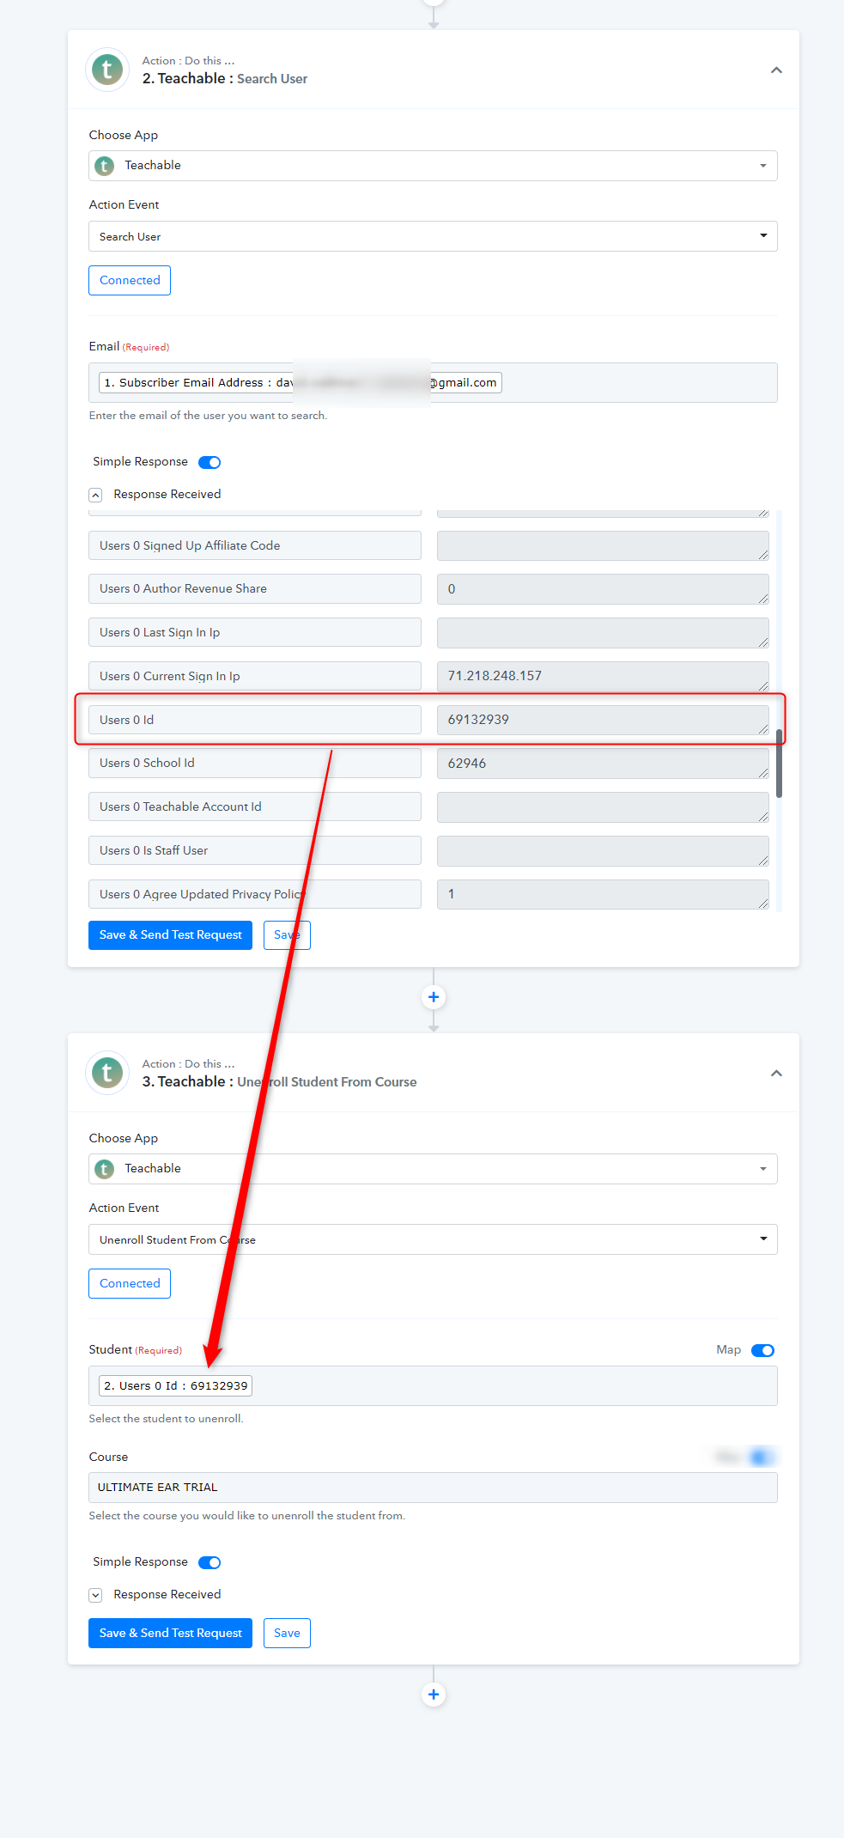Click Connected button in step 2
Screen dimensions: 844x1838
pyautogui.click(x=130, y=280)
